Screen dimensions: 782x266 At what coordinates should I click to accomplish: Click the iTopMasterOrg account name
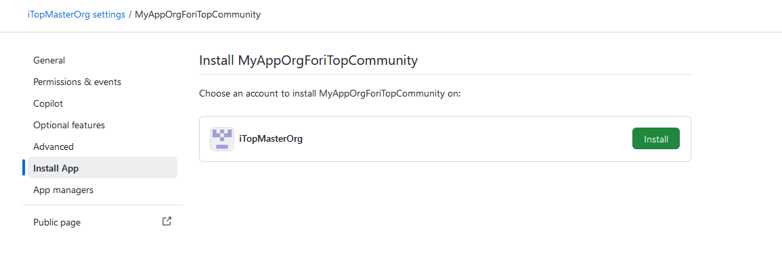[x=271, y=138]
